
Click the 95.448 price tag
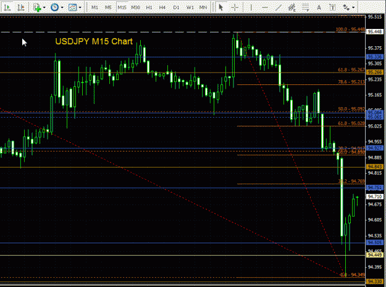(375, 31)
